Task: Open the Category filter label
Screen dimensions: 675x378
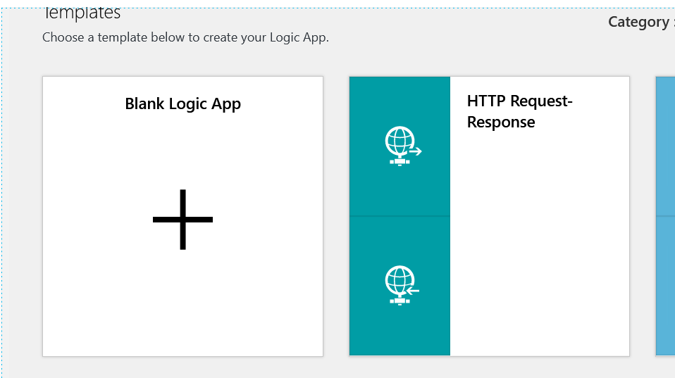Action: [x=641, y=22]
